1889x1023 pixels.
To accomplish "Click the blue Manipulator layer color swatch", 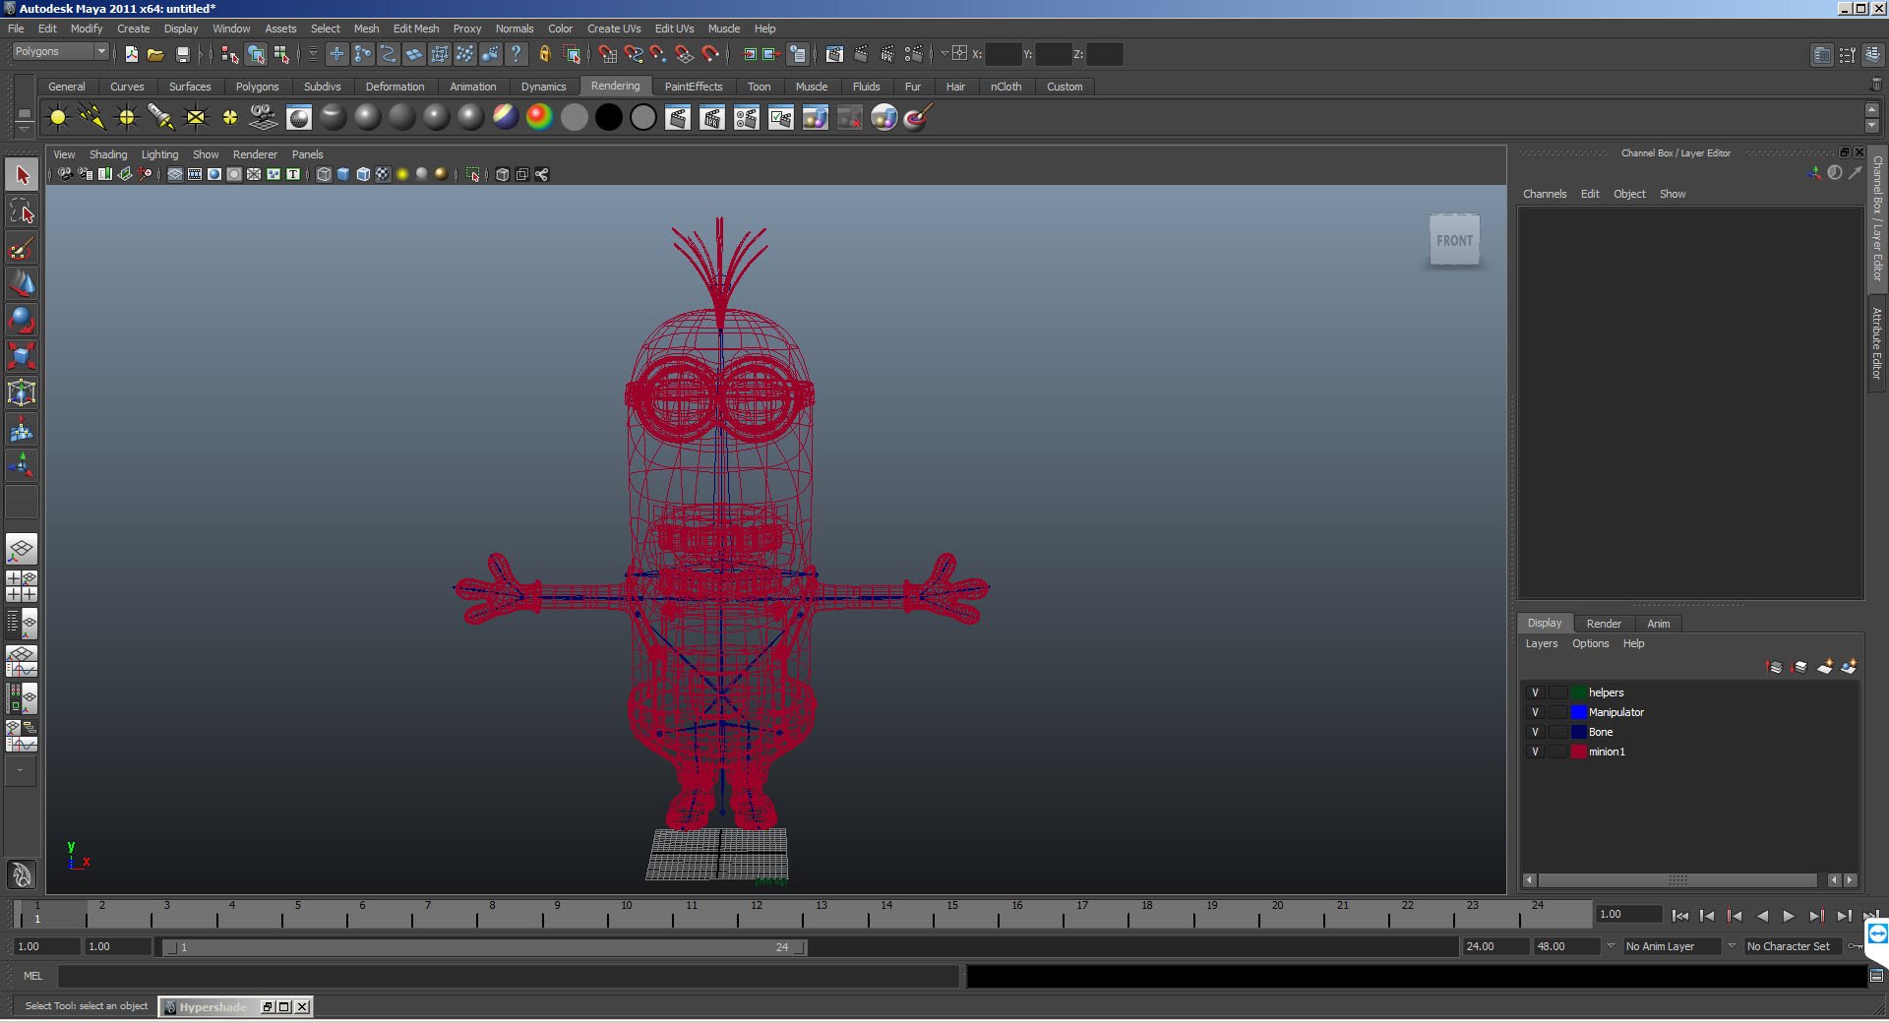I will pos(1578,712).
